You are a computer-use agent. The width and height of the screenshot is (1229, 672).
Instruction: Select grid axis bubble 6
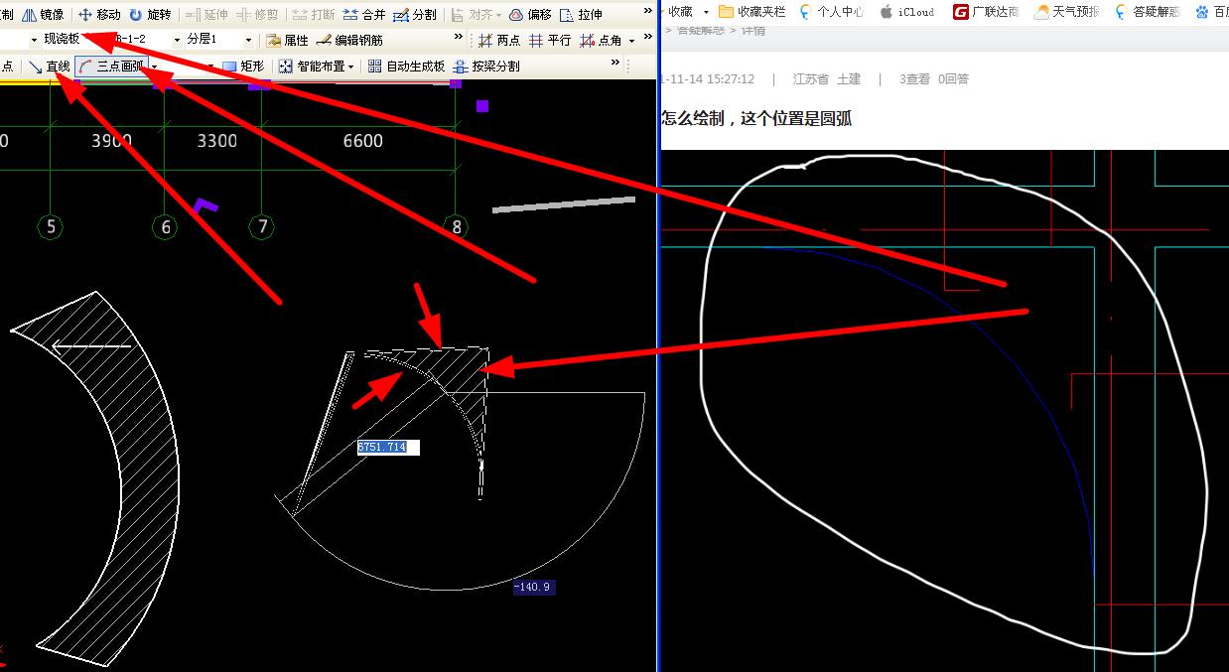(165, 227)
